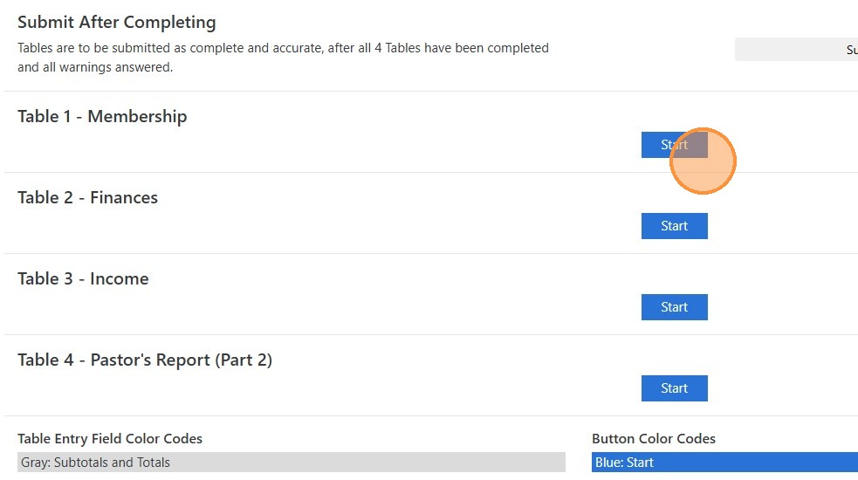Click the submission instructions paragraph text

[283, 57]
